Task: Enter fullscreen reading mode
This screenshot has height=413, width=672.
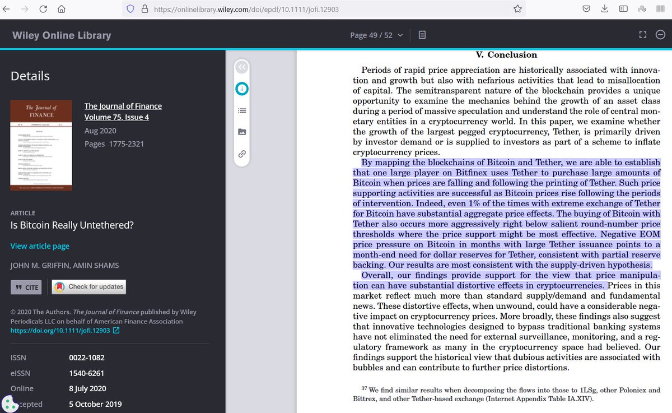Action: tap(642, 34)
